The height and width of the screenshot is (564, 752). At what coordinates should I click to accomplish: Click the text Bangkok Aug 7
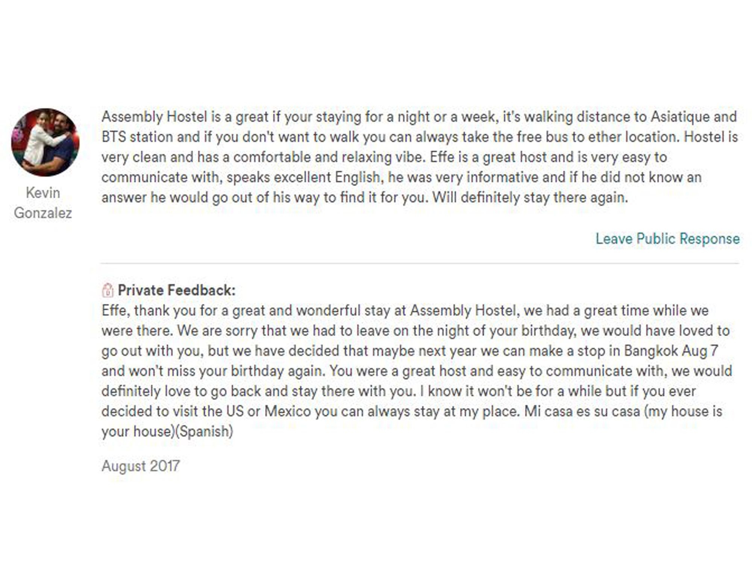coord(671,351)
